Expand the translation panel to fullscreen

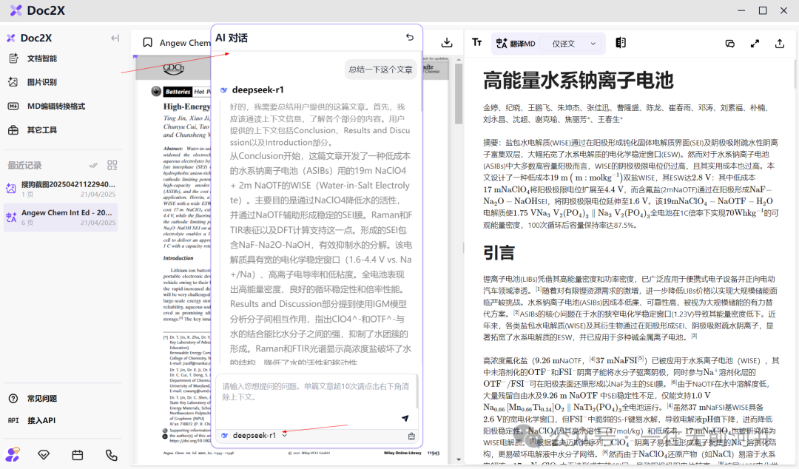755,44
